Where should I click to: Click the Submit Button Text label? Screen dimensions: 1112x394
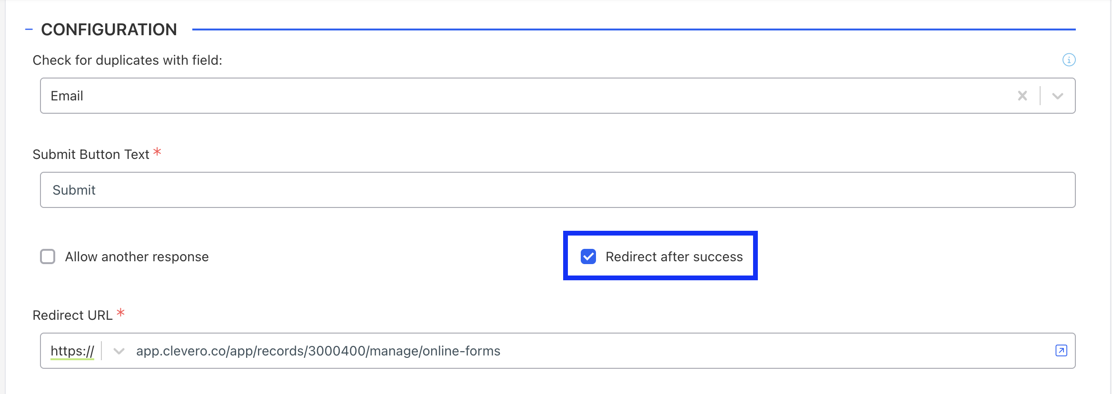91,155
